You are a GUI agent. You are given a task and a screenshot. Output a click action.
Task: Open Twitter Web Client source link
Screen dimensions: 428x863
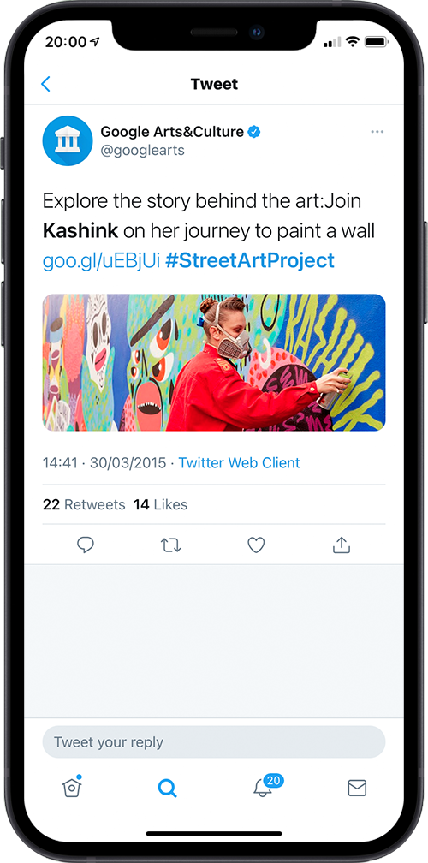pyautogui.click(x=240, y=463)
